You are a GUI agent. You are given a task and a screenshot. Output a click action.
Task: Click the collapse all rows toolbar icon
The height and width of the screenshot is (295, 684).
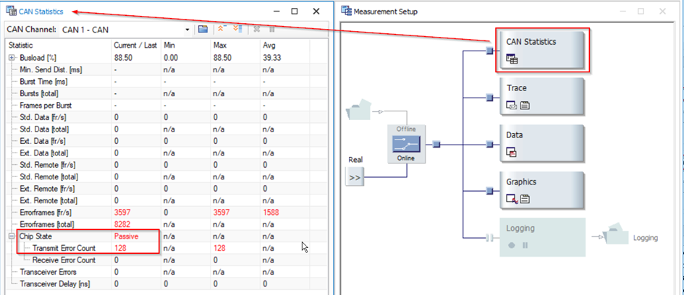[221, 30]
